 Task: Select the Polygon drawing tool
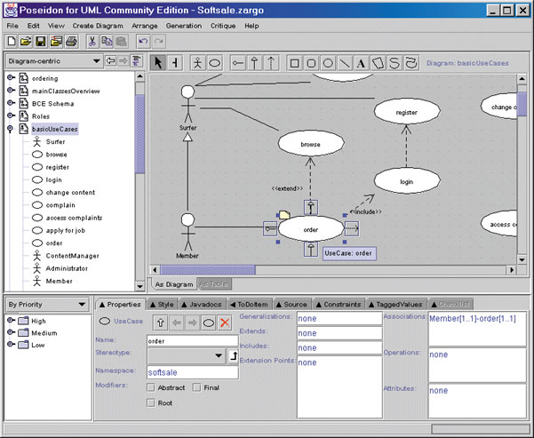[378, 63]
